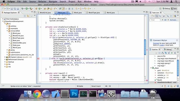Toggle Categorized presentation in Task List
180x101 pixels.
tap(157, 16)
